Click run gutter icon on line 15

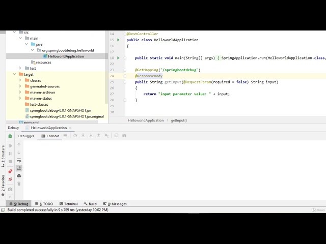tap(118, 40)
